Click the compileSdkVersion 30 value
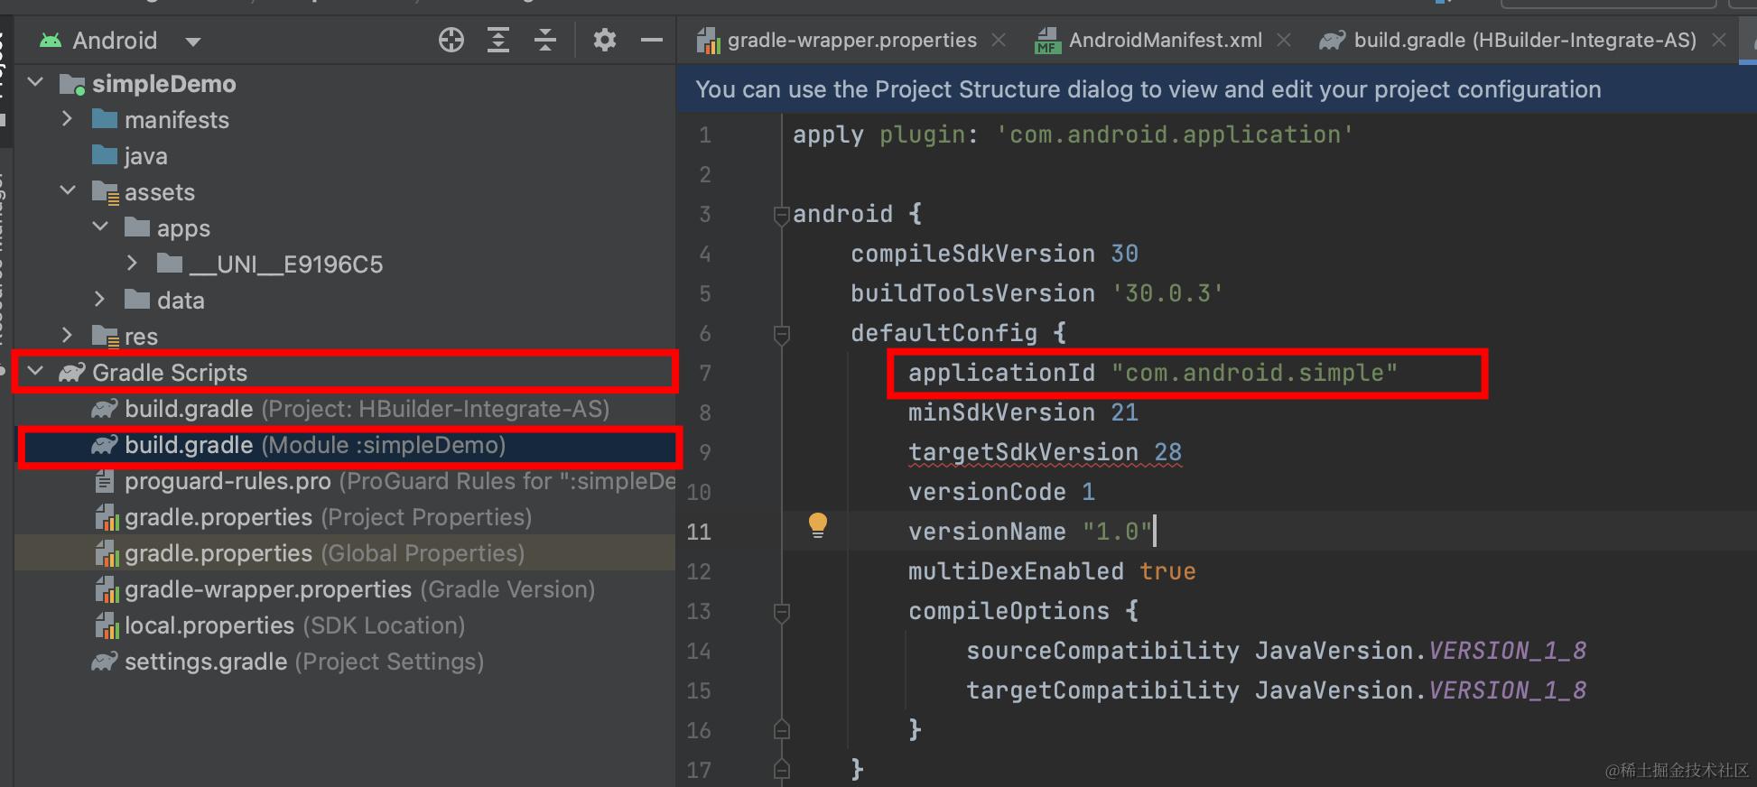Viewport: 1757px width, 787px height. click(1124, 254)
